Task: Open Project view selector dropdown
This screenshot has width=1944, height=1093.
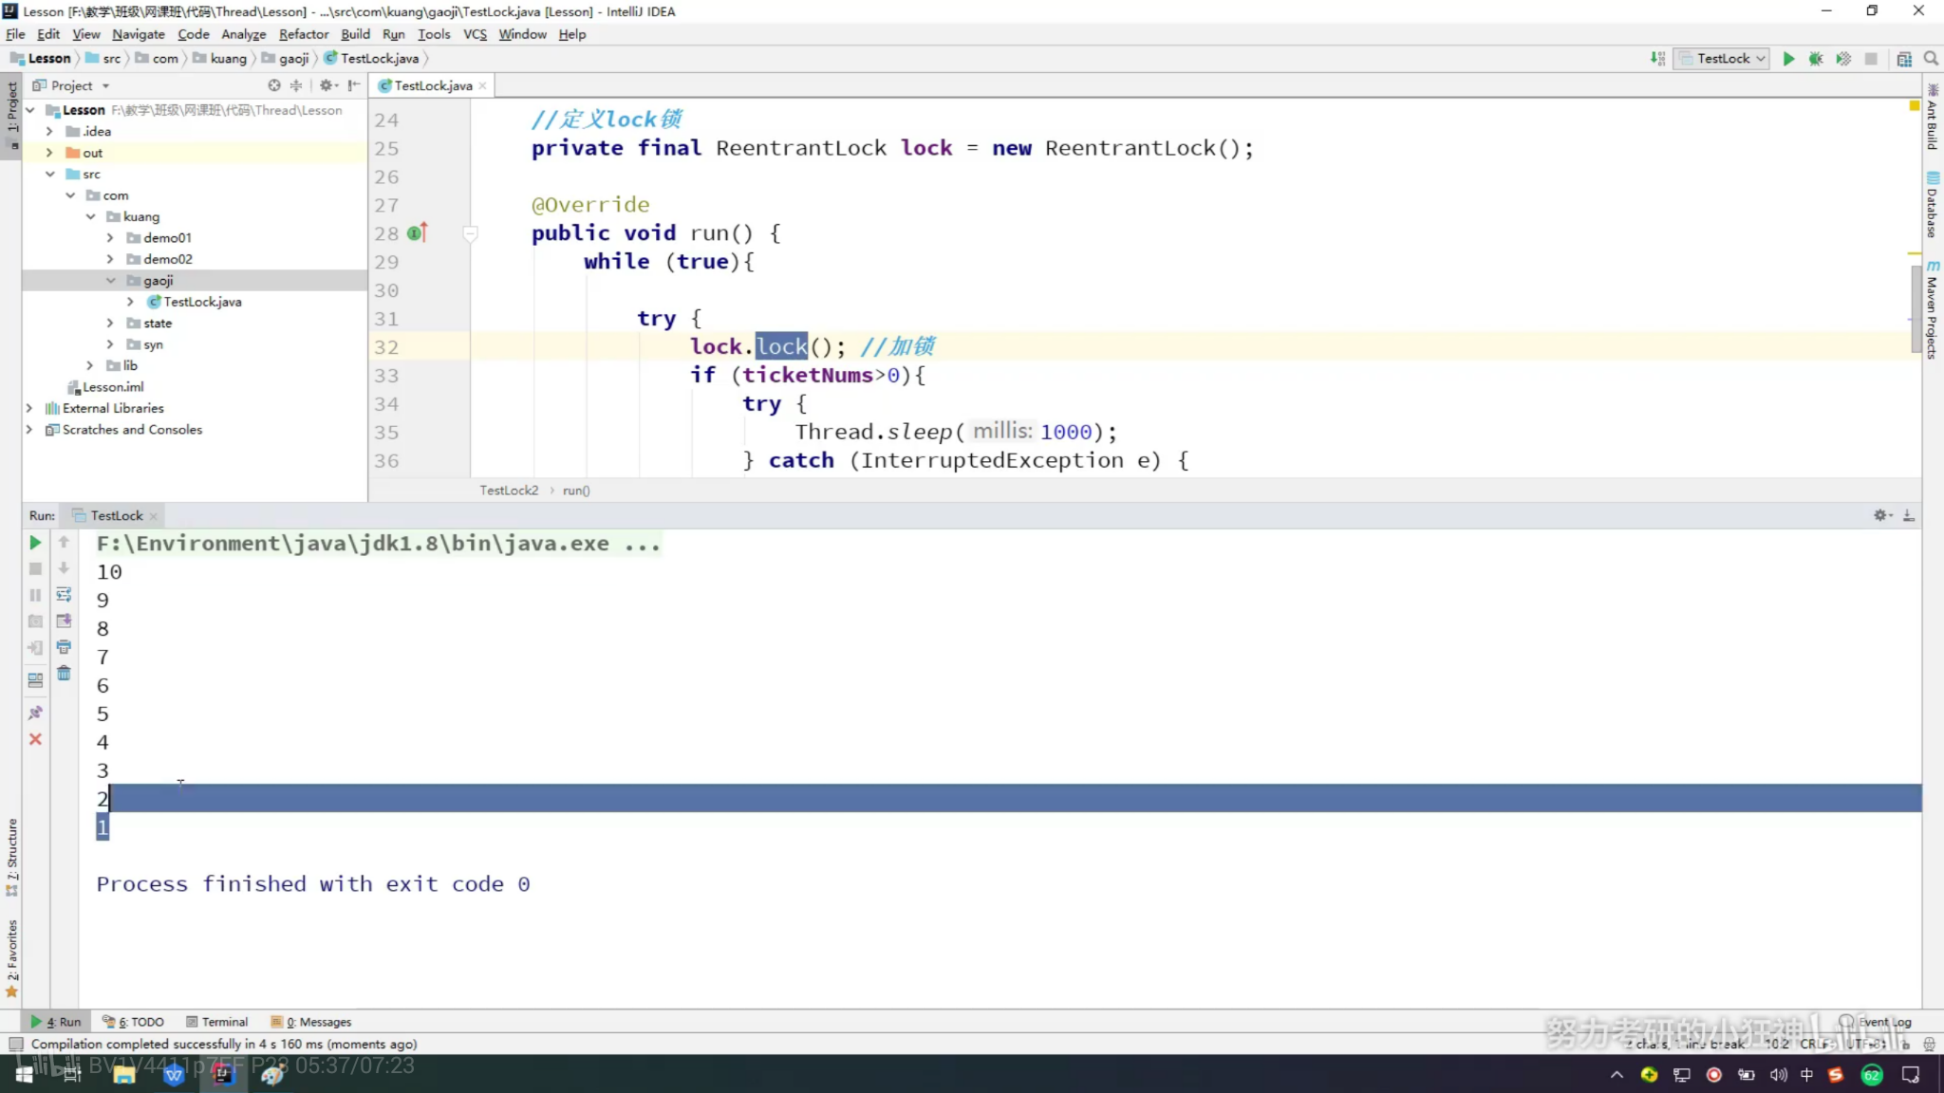Action: pos(72,85)
